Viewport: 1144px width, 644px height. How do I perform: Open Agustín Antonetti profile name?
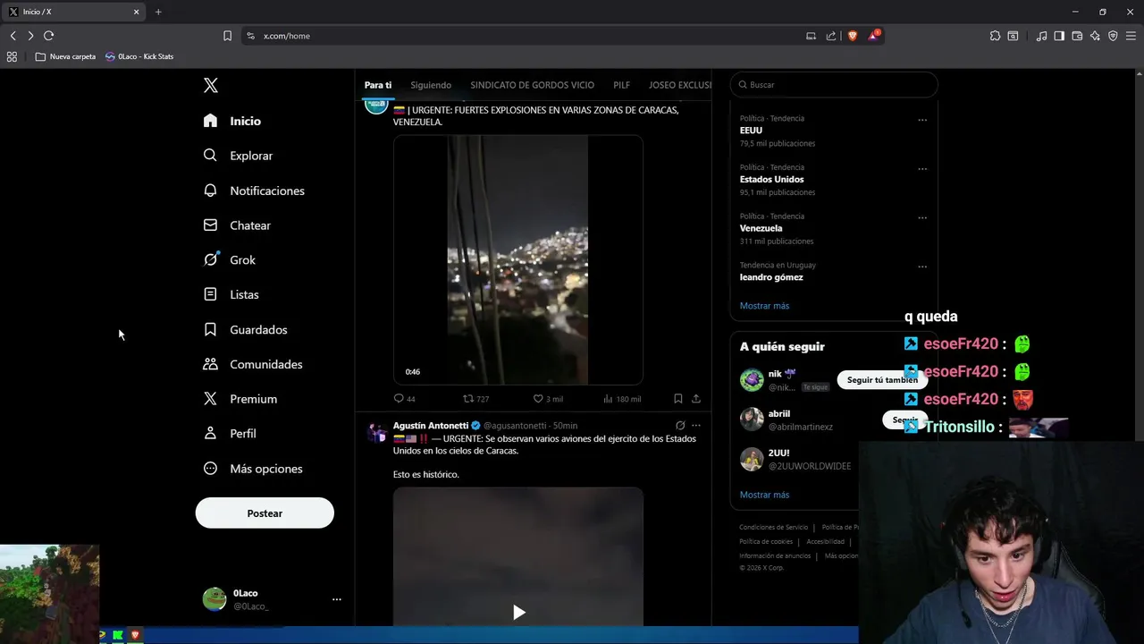pyautogui.click(x=431, y=426)
